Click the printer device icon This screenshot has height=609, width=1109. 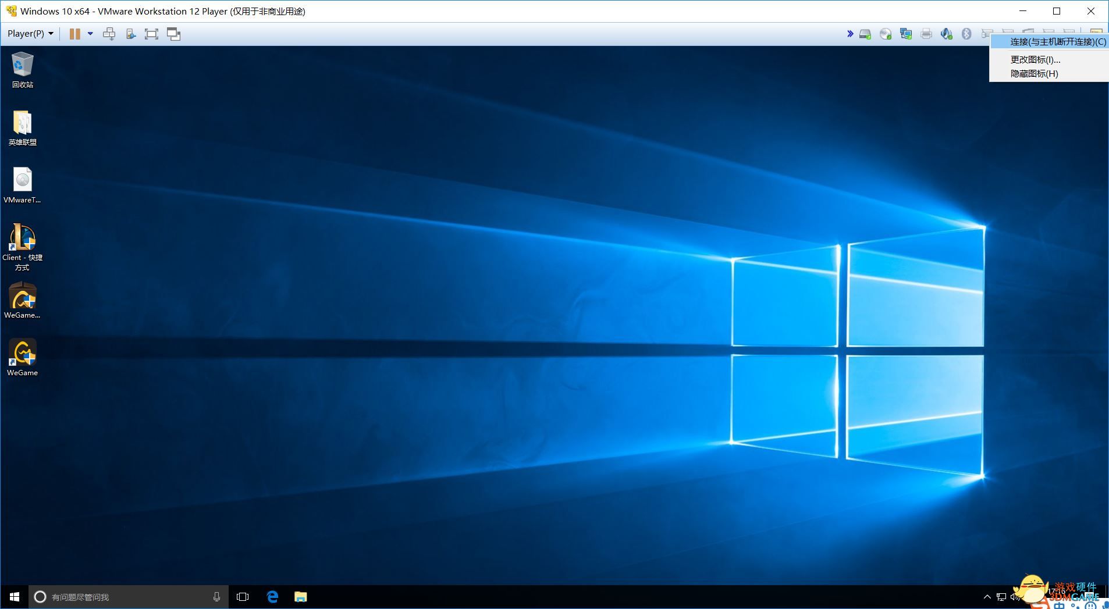click(x=926, y=34)
